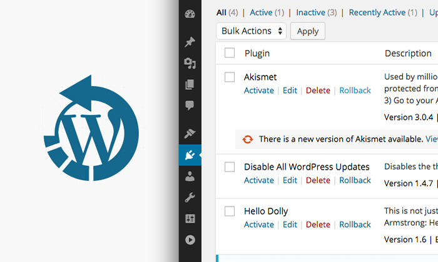Click the orange update icon in Akismet notice
Image resolution: width=438 pixels, height=262 pixels.
tap(248, 139)
